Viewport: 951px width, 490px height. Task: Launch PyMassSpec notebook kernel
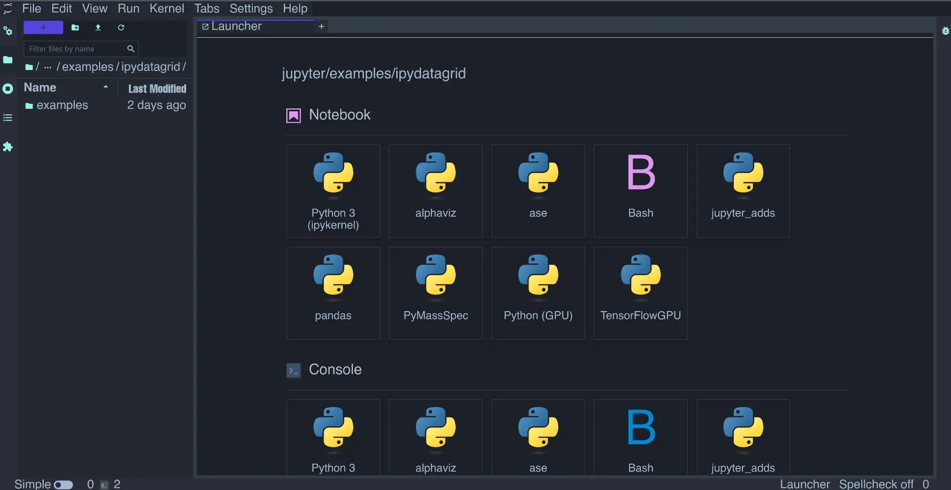pyautogui.click(x=435, y=293)
